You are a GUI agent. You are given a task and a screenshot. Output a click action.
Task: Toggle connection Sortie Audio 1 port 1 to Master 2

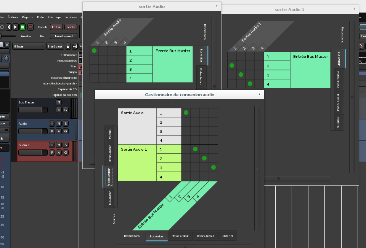point(195,149)
